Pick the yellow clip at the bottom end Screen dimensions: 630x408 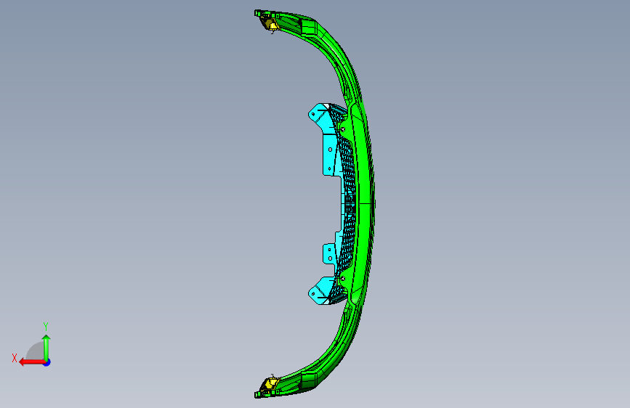coord(269,383)
